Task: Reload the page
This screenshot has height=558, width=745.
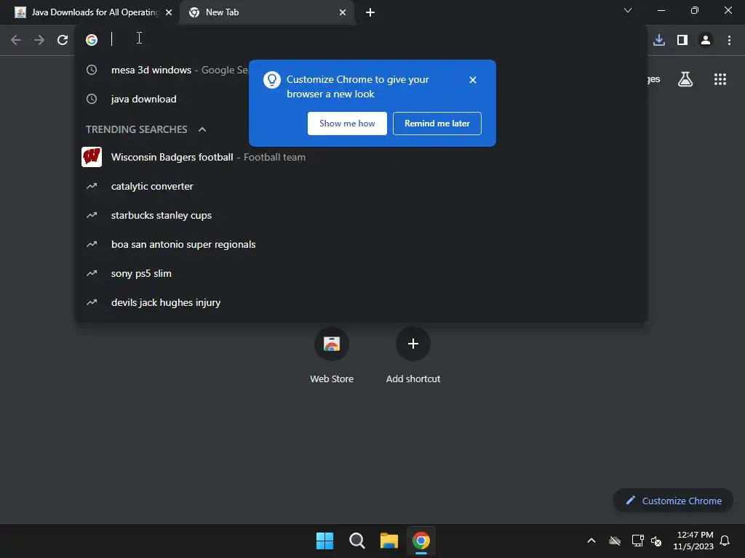Action: [63, 40]
